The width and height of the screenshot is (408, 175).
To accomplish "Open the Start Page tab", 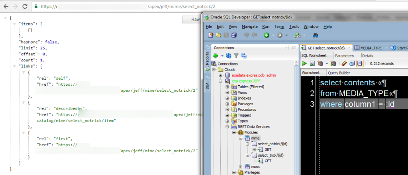I will pyautogui.click(x=399, y=48).
